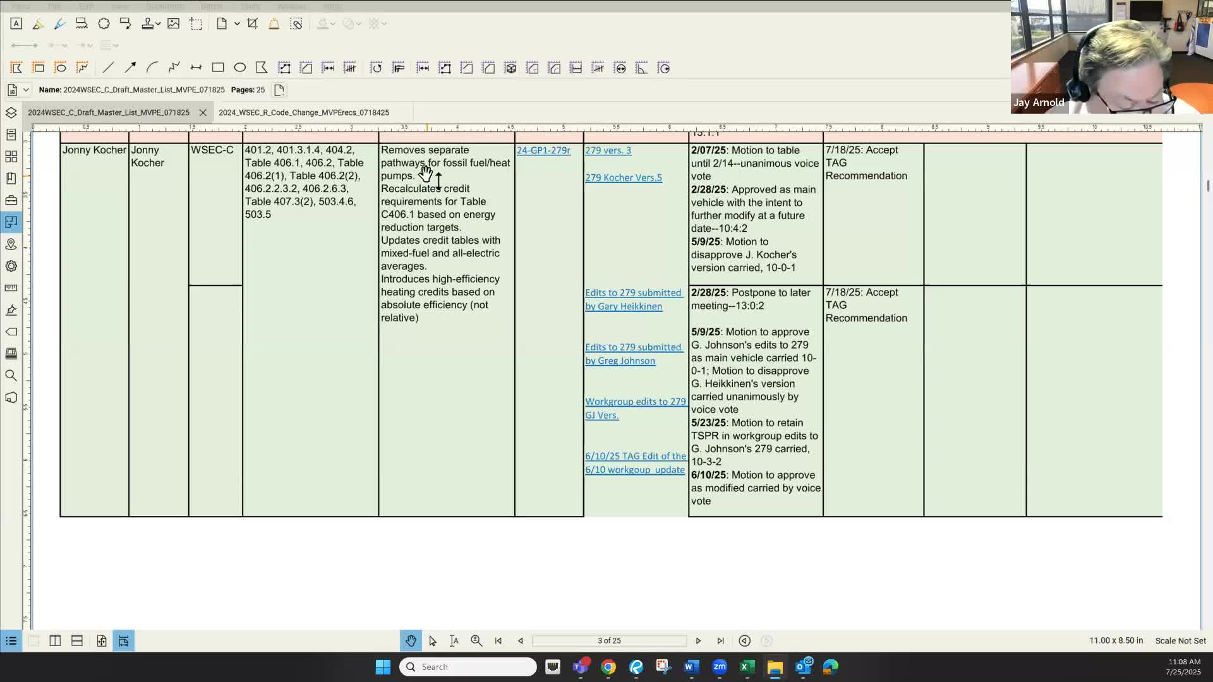Open the Signatures panel
Screen dimensions: 1213x682
click(x=11, y=310)
